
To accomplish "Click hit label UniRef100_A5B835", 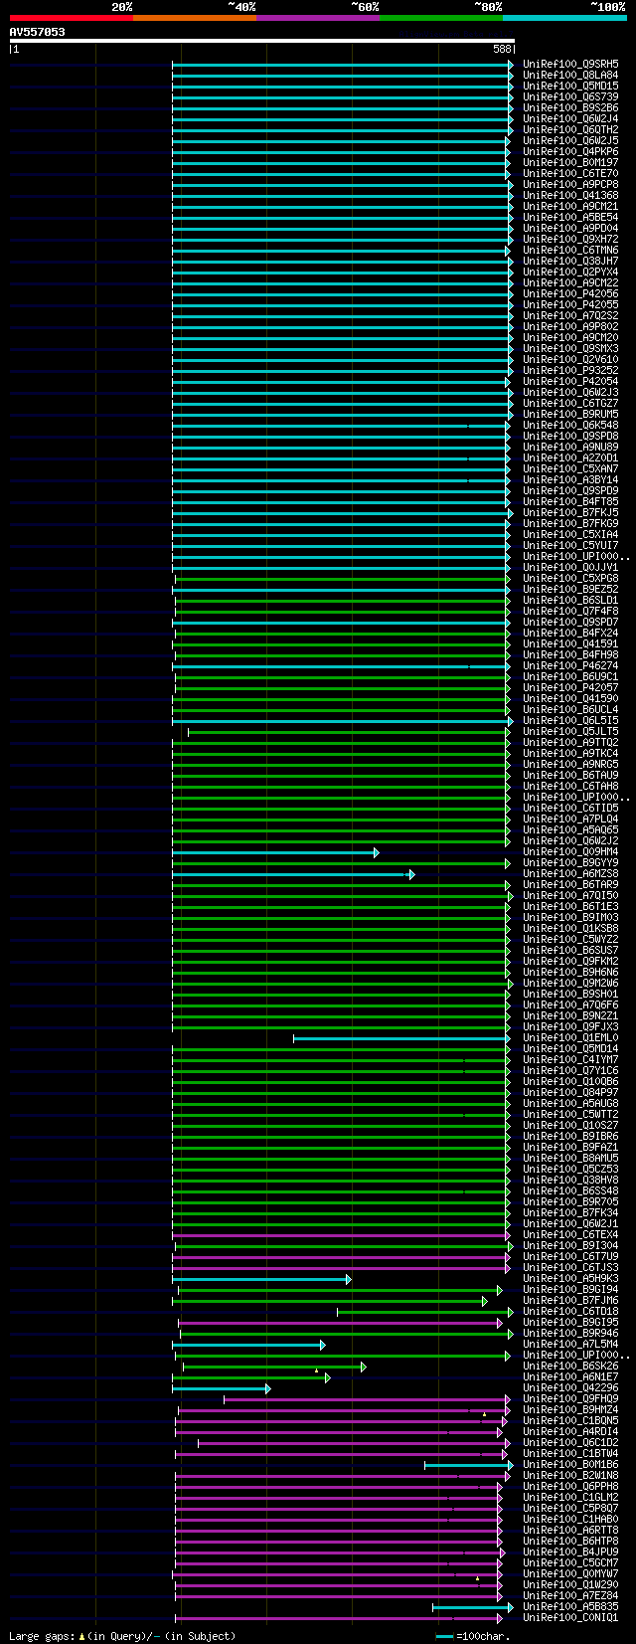I will tap(570, 1606).
